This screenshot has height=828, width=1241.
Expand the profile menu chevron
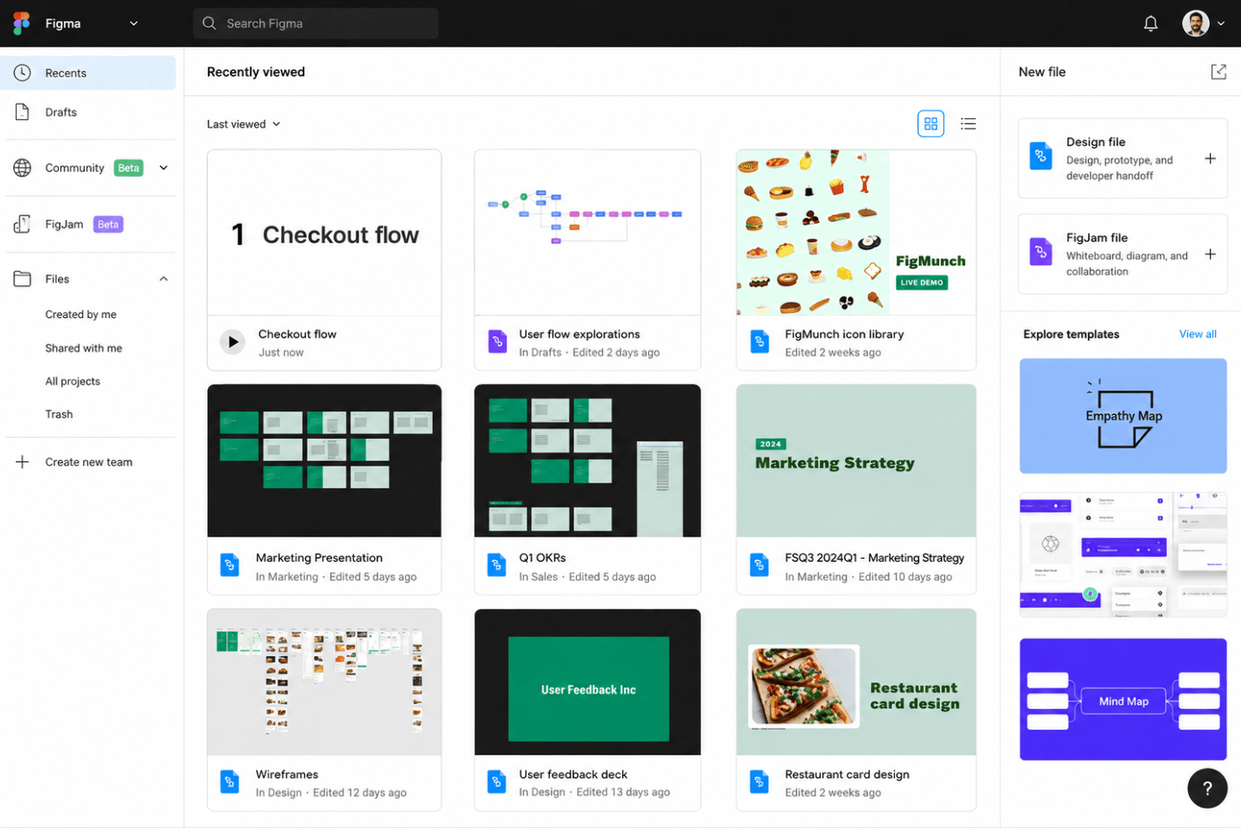1221,23
